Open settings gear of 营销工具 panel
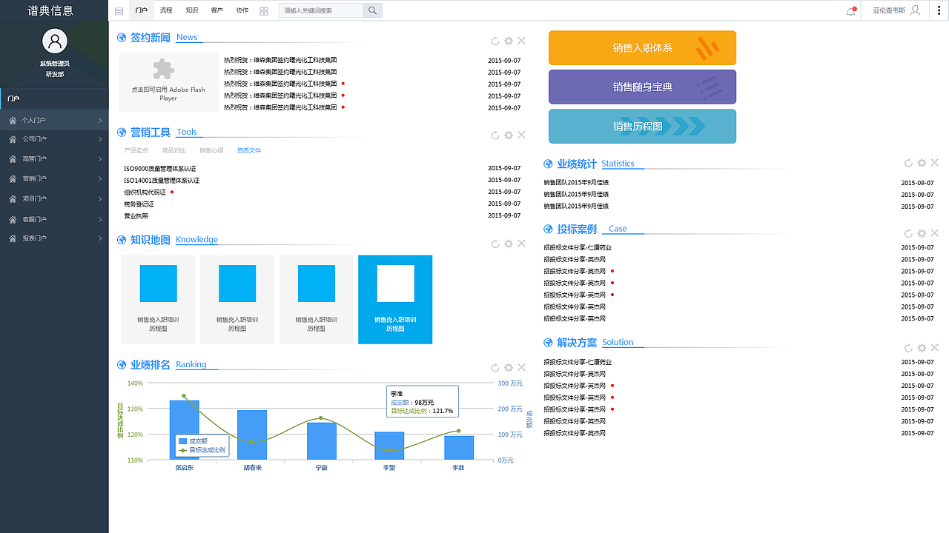 [509, 135]
